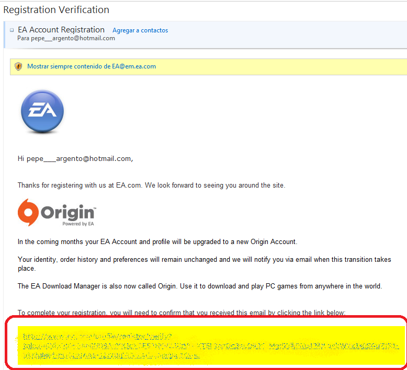Image resolution: width=407 pixels, height=370 pixels.
Task: Click the 'Your identity, order history and preferences' paragraph
Action: point(204,264)
